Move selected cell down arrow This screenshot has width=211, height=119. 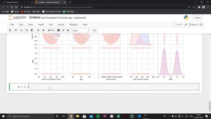click(43, 30)
